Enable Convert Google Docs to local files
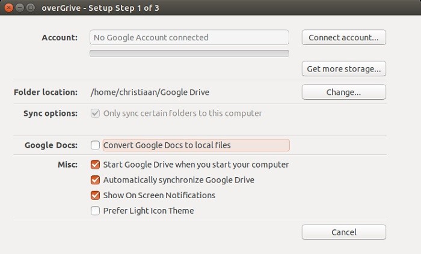This screenshot has width=421, height=254. [x=95, y=145]
